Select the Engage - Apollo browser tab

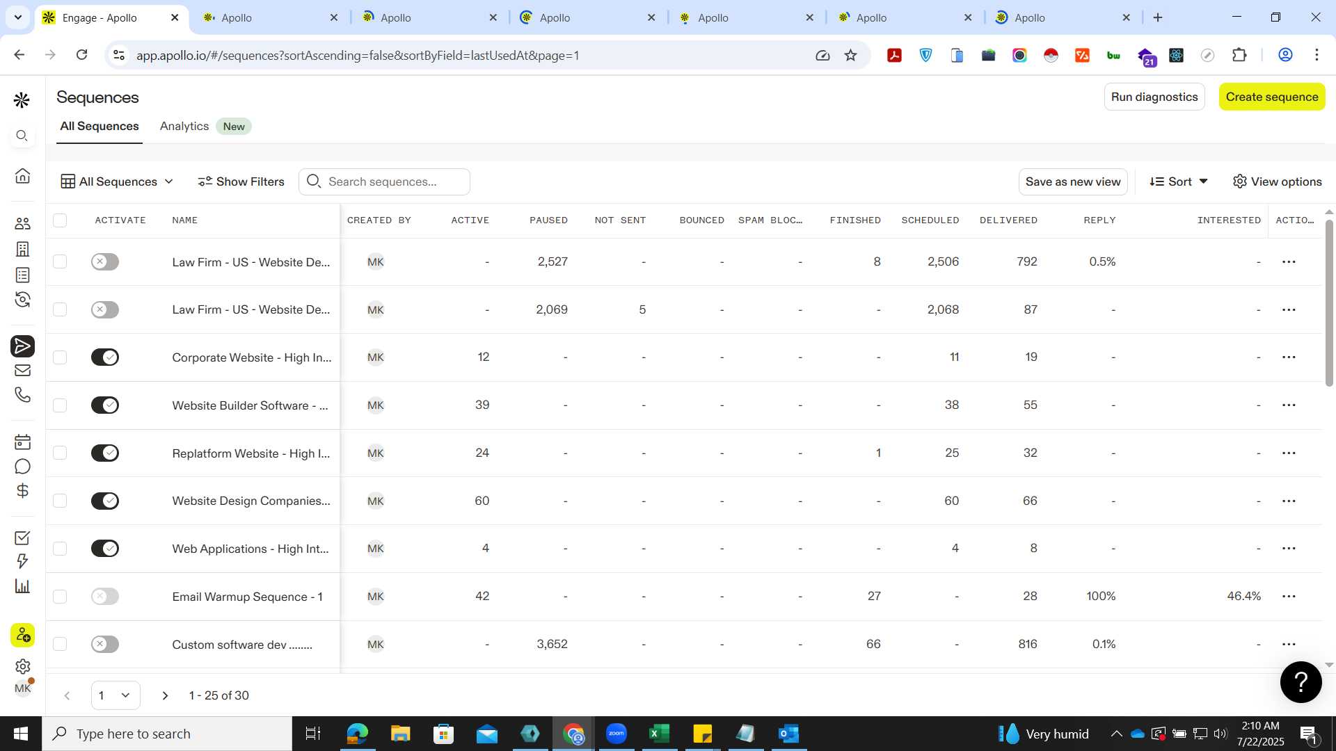(x=110, y=17)
